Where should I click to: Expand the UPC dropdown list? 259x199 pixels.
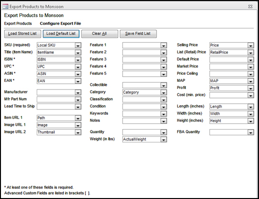point(78,67)
